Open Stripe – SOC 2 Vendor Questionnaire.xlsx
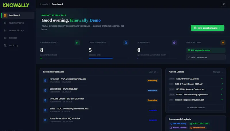230x131 pixels. click(100, 110)
